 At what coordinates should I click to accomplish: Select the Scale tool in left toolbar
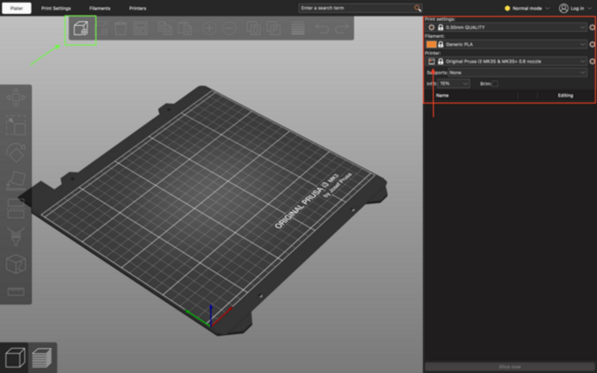pyautogui.click(x=16, y=125)
